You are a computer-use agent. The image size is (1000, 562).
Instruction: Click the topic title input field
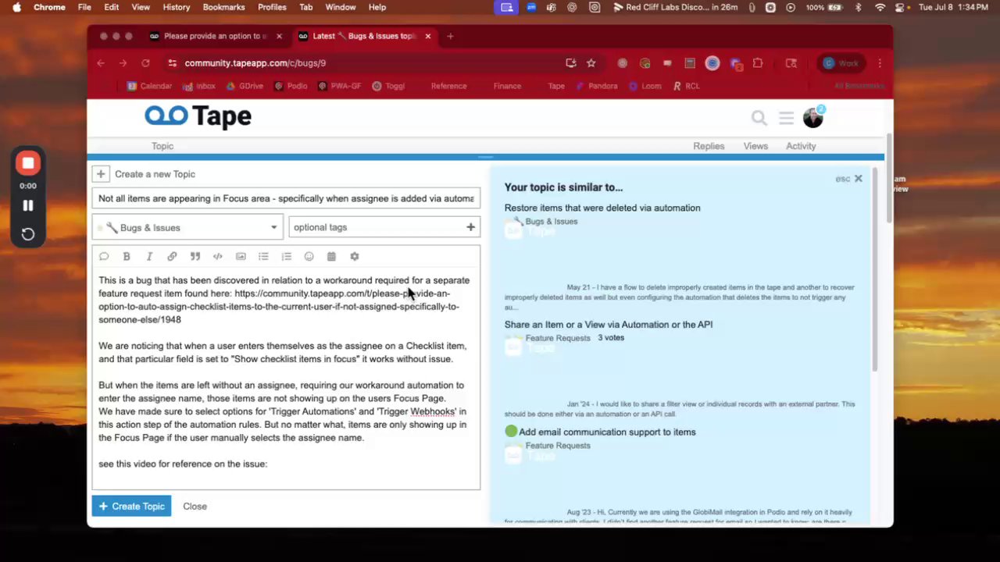[x=286, y=198]
